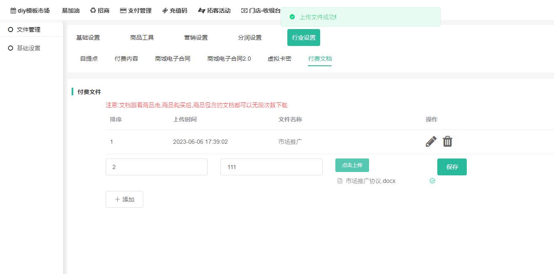Switch to the 营销设置 tab

point(196,38)
